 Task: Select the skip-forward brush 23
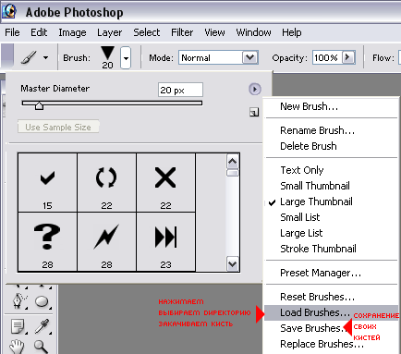[x=165, y=242]
